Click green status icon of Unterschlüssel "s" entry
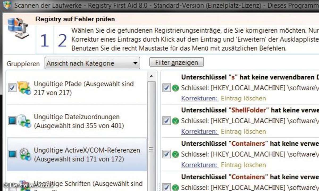The image size is (319, 191). (x=175, y=88)
